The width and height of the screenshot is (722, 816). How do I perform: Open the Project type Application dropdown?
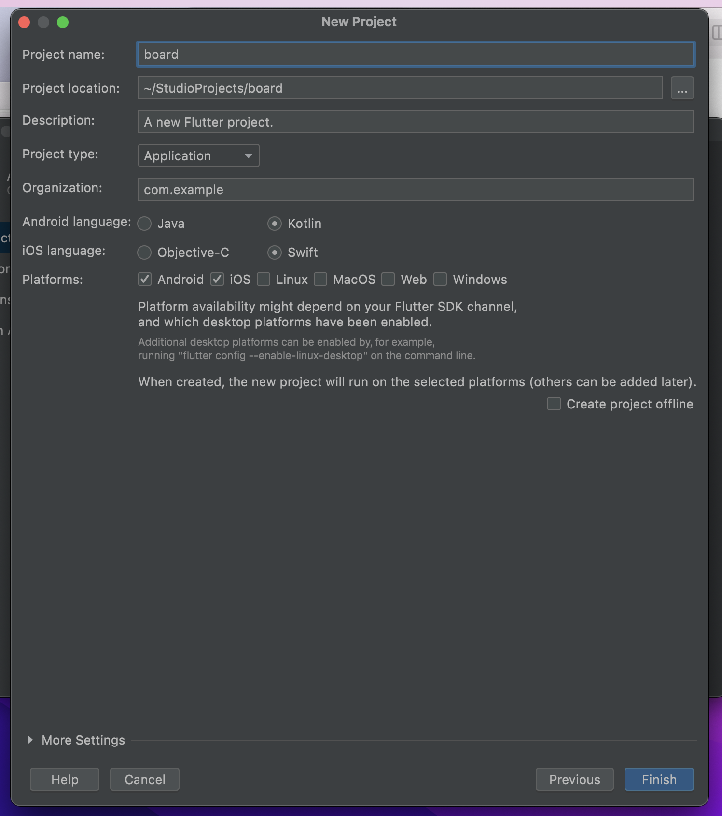198,156
